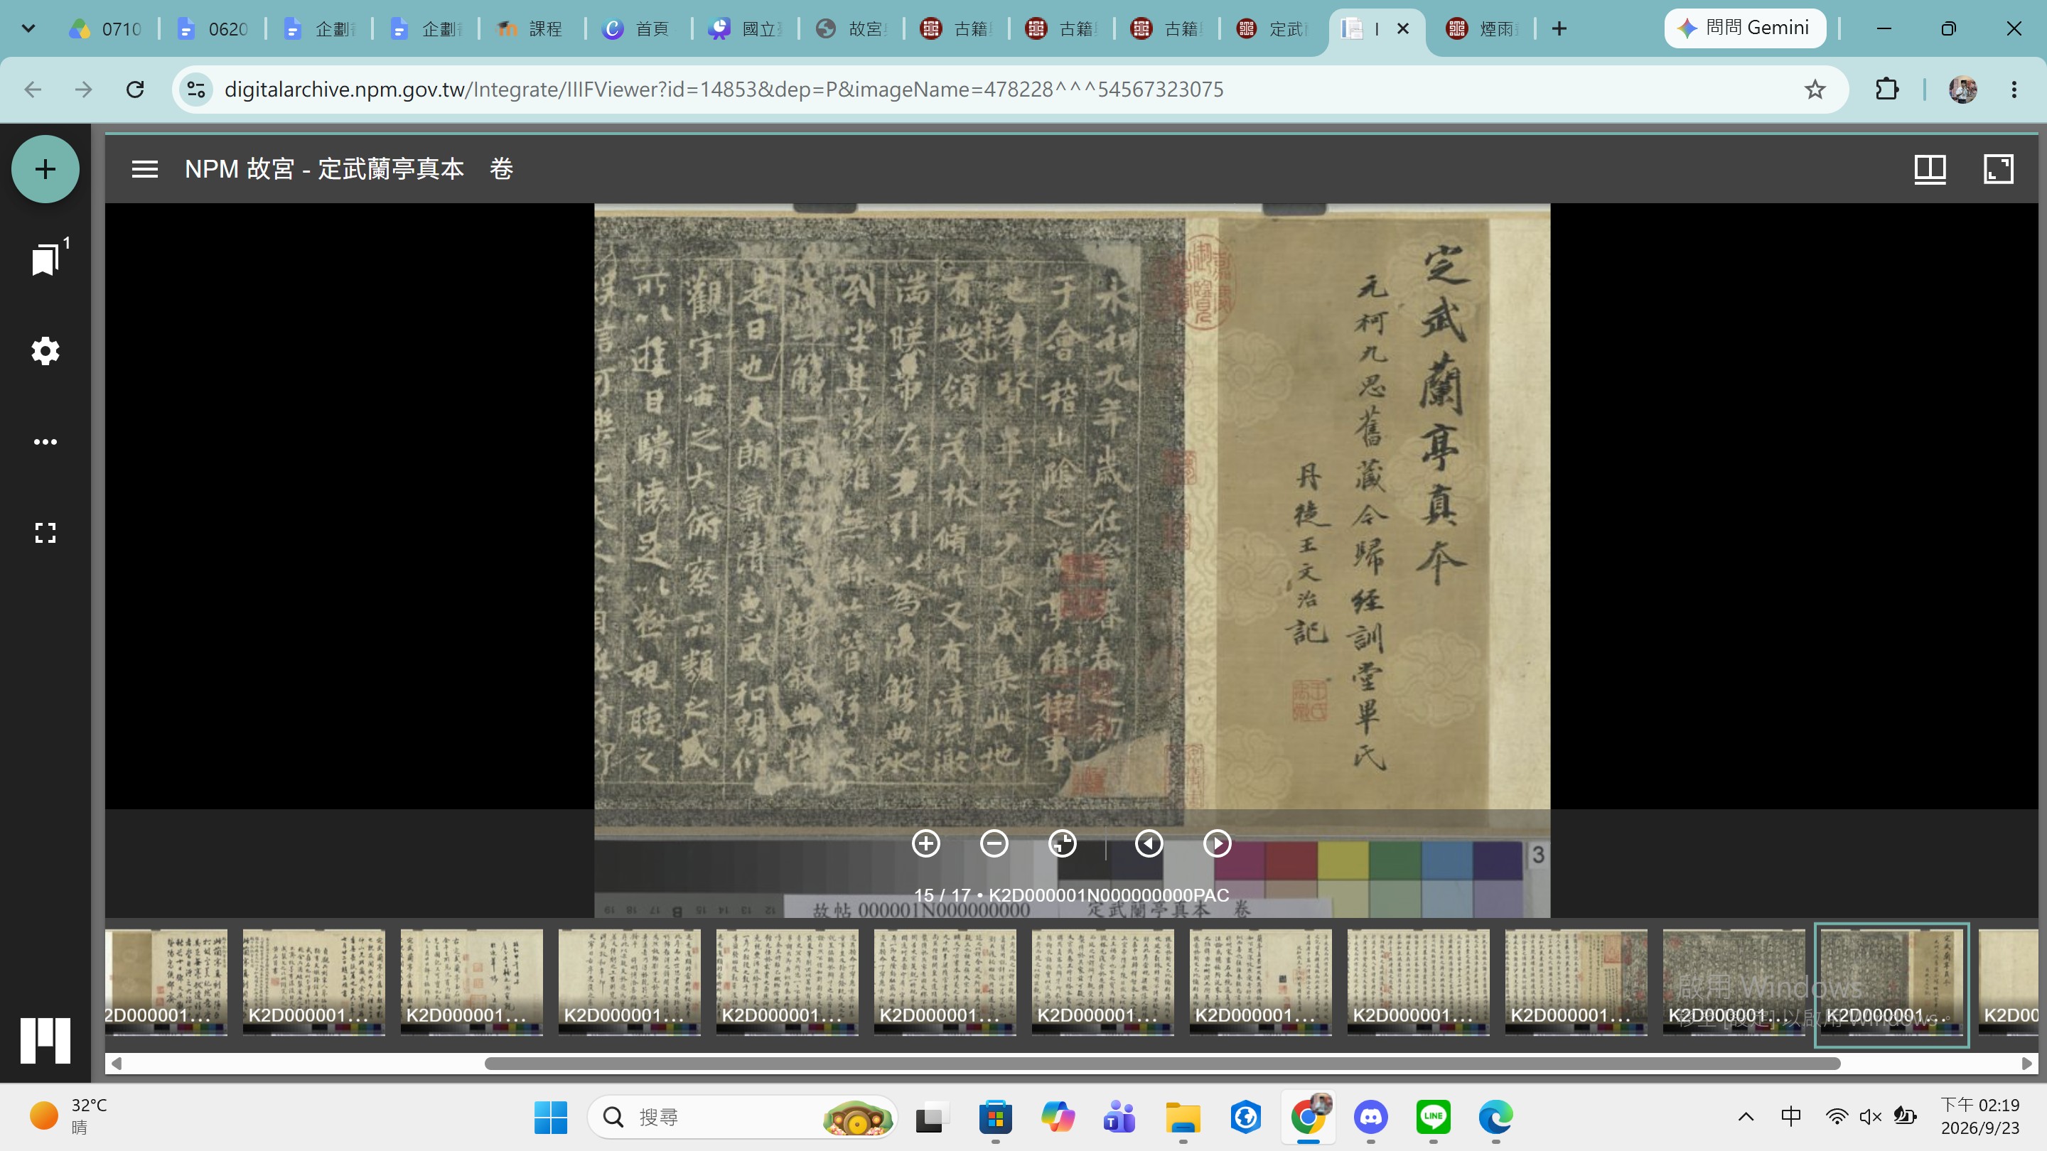Screen dimensions: 2047x1151
Task: Click the thumbnail strip left scroll arrow
Action: (117, 1064)
